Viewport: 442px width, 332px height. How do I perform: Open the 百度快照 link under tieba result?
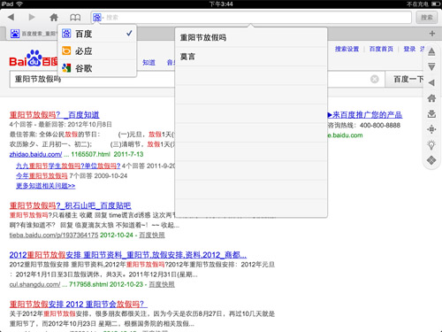[x=152, y=235]
